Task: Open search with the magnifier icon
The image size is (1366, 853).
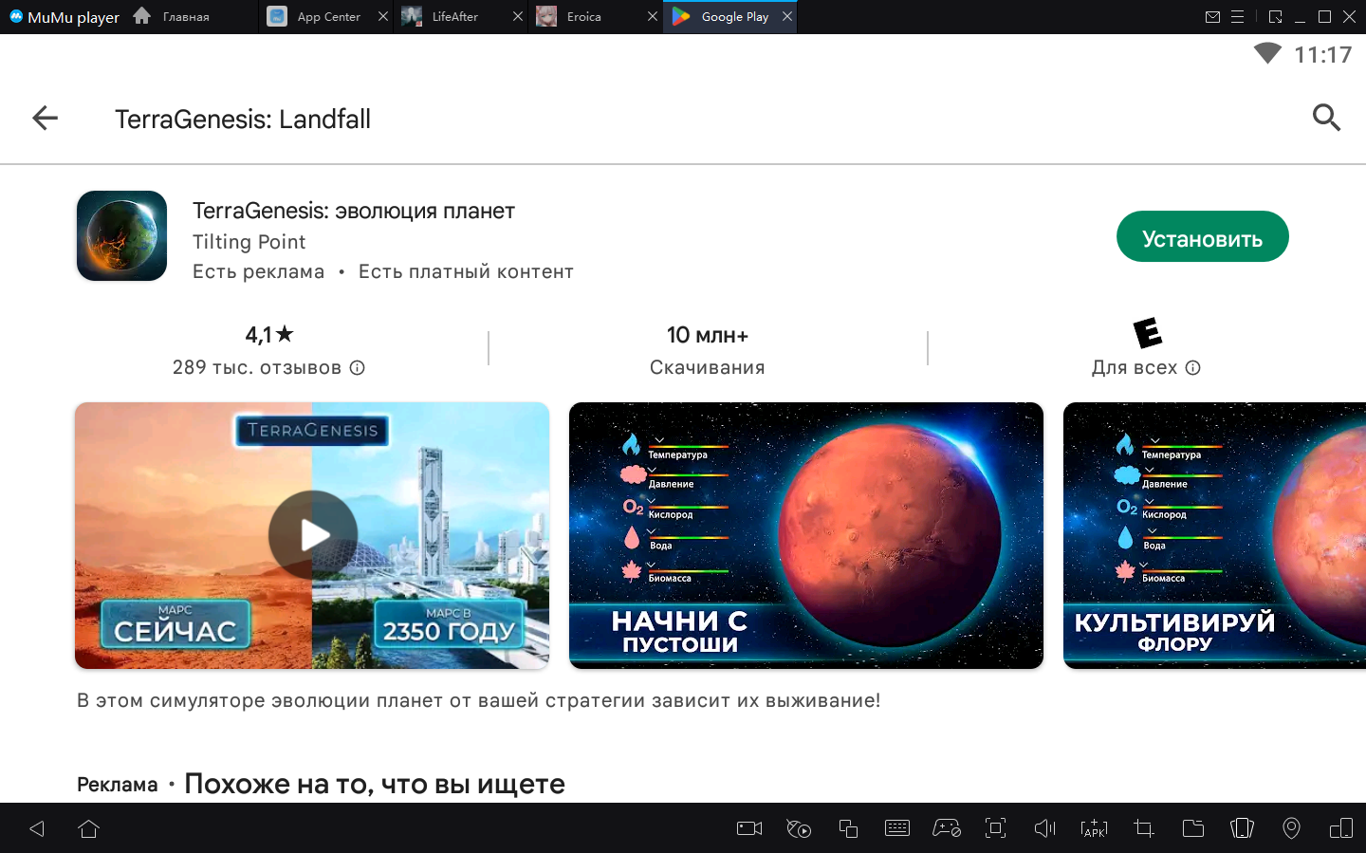Action: (x=1325, y=118)
